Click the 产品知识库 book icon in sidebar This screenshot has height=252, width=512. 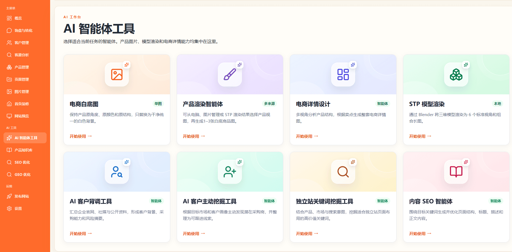pos(9,150)
